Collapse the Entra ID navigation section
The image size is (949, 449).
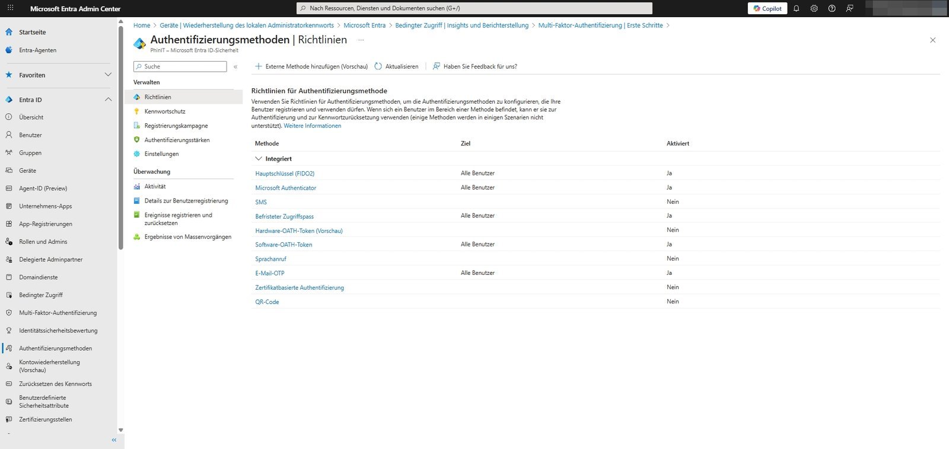coord(108,100)
